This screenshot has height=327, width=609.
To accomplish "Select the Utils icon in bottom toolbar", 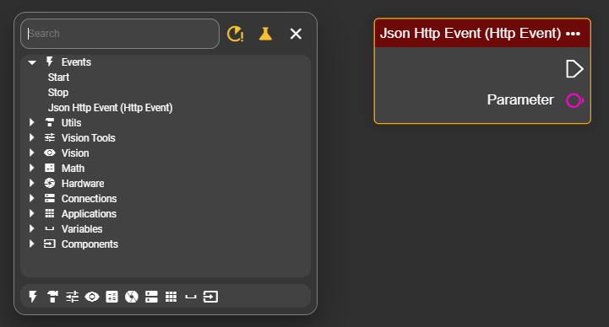I will pos(52,297).
